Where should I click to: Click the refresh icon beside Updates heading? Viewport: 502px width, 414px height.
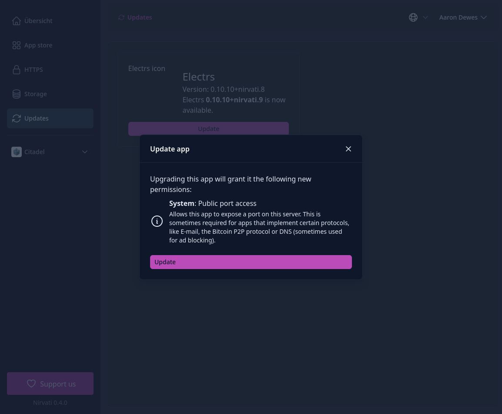pyautogui.click(x=121, y=17)
